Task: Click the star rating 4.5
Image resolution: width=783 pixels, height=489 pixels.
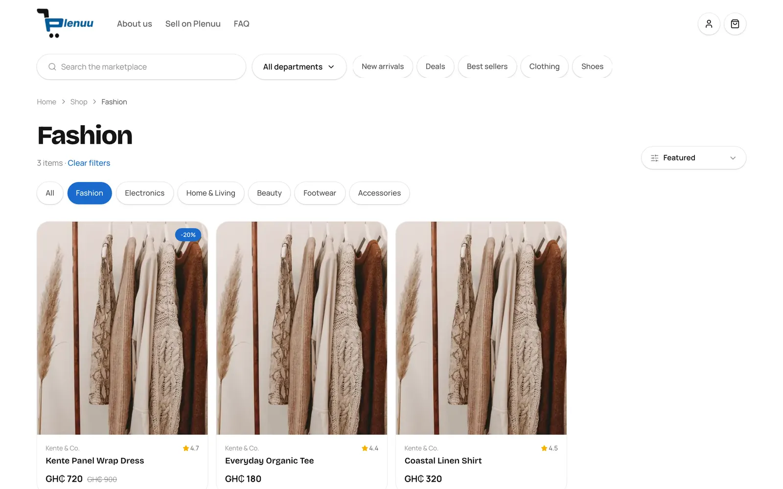Action: [550, 448]
